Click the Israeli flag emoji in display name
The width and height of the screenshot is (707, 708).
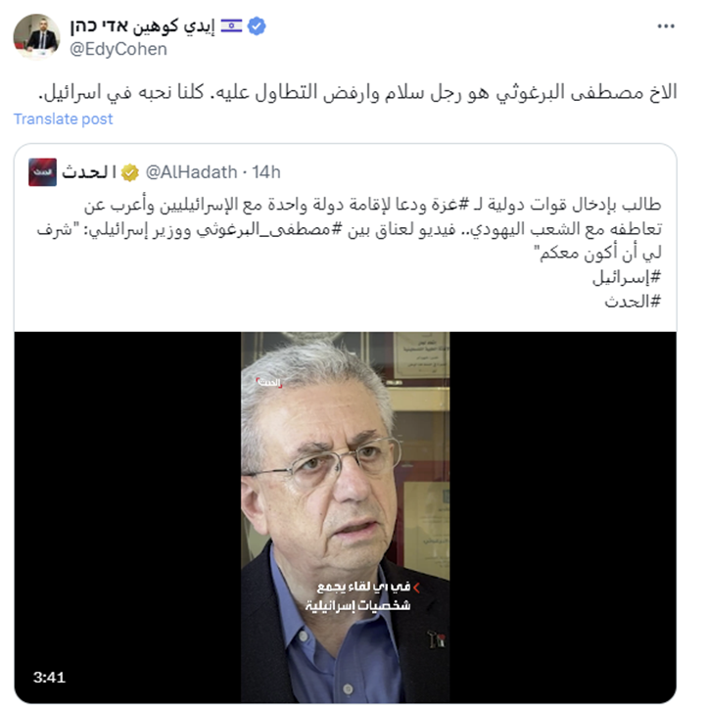(231, 26)
